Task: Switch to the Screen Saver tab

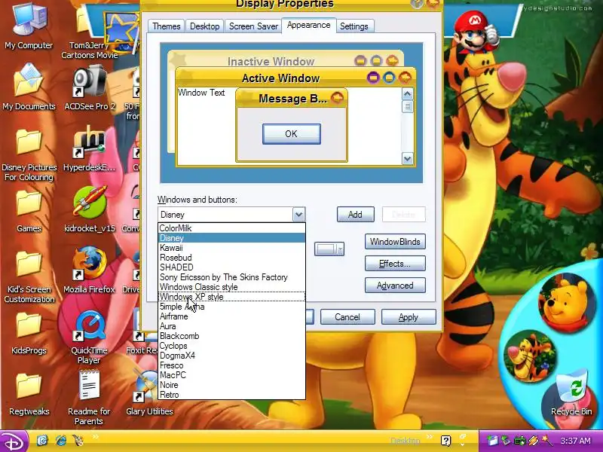Action: pos(253,26)
